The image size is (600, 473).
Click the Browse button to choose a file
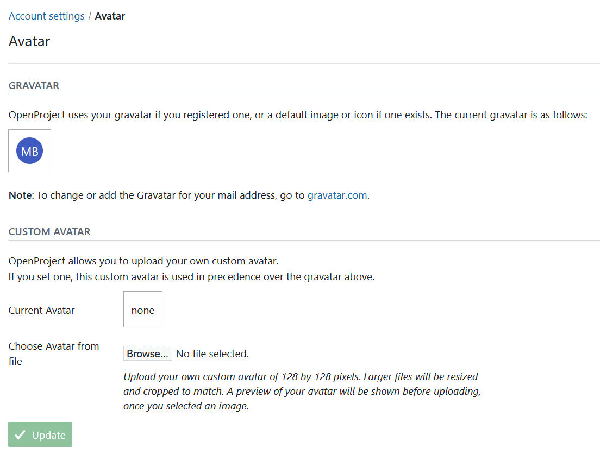pyautogui.click(x=147, y=353)
